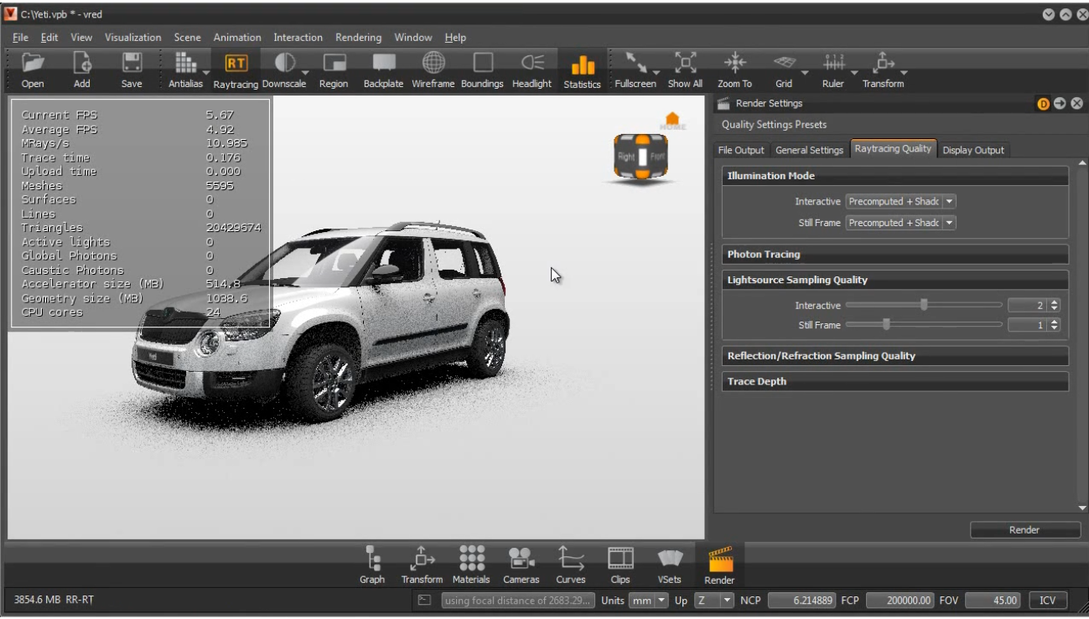Image resolution: width=1089 pixels, height=619 pixels.
Task: Disable Raytracing with the RT toolbar button
Action: pyautogui.click(x=236, y=70)
